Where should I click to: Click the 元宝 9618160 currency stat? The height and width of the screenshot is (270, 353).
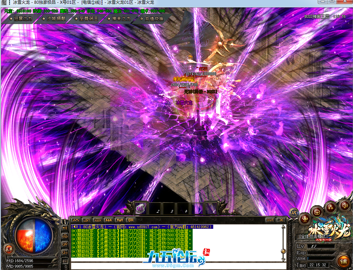tap(18, 11)
